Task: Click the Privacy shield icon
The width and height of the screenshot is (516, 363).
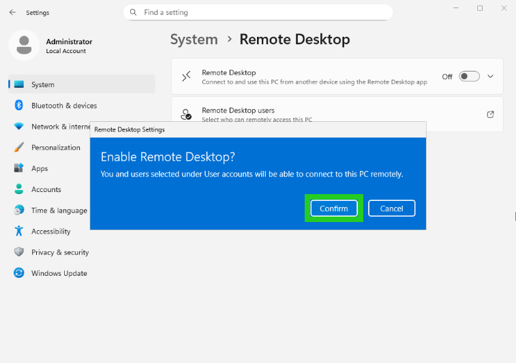Action: click(x=19, y=252)
